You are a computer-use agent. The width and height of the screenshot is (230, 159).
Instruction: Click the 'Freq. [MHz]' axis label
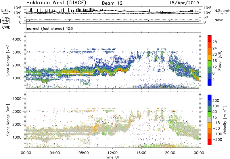(5, 20)
